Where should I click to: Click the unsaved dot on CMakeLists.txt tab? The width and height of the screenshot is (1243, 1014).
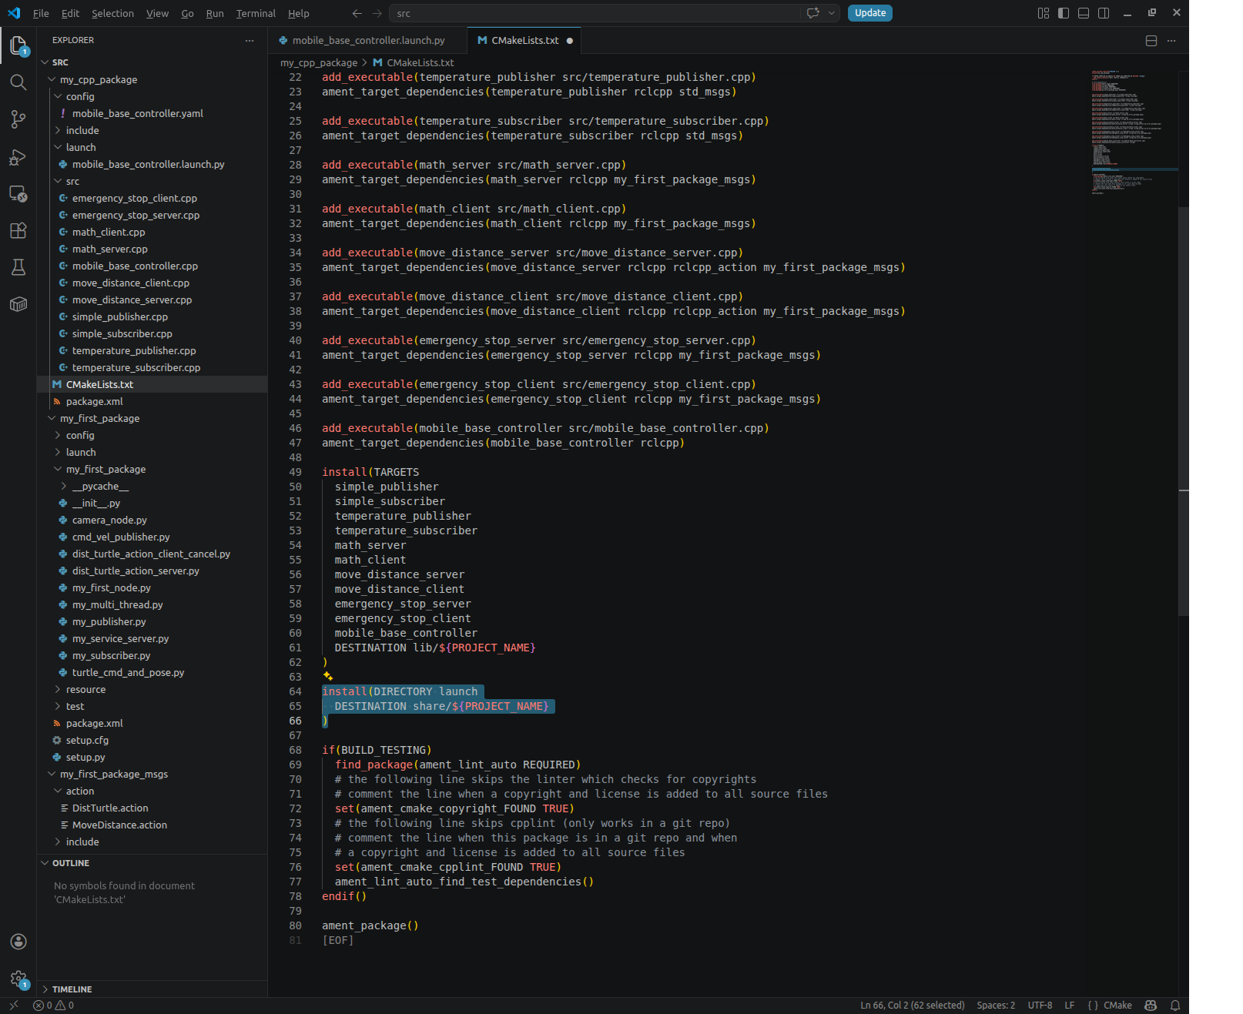570,41
